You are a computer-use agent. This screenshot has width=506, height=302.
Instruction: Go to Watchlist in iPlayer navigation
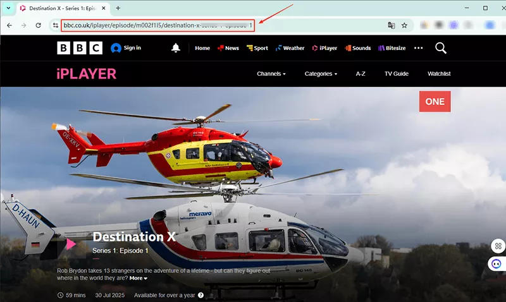[438, 74]
